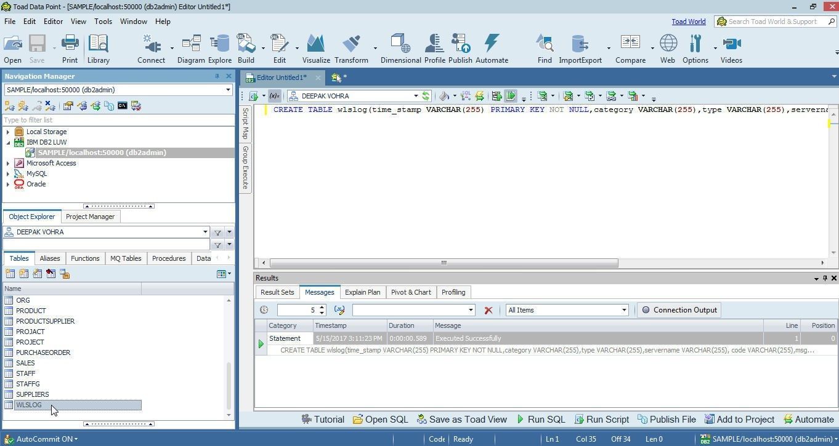The height and width of the screenshot is (446, 839).
Task: Open the Library toolbar icon
Action: click(98, 49)
